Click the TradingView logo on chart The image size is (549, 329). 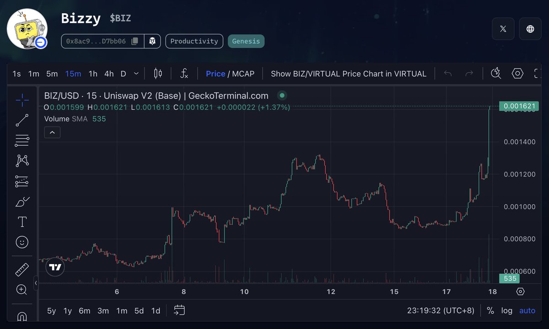point(55,267)
